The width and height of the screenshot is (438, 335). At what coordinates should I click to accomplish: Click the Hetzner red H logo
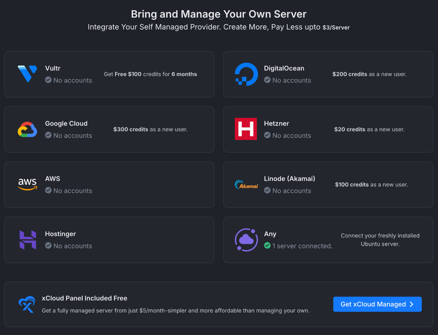246,129
